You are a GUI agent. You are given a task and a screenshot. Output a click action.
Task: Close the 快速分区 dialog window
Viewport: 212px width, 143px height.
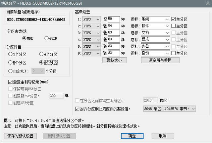pyautogui.click(x=208, y=3)
